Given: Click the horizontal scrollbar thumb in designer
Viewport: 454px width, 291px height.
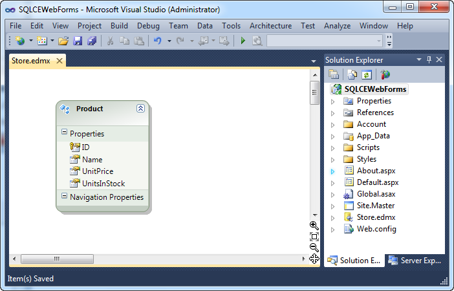Looking at the screenshot, I should (x=57, y=259).
